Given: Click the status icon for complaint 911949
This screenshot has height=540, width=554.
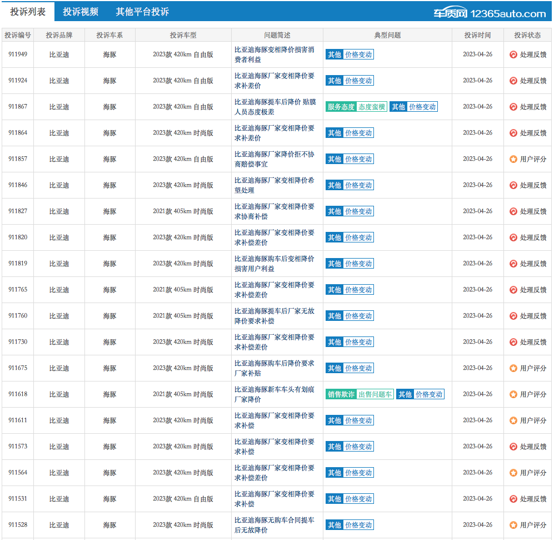Looking at the screenshot, I should (x=513, y=55).
